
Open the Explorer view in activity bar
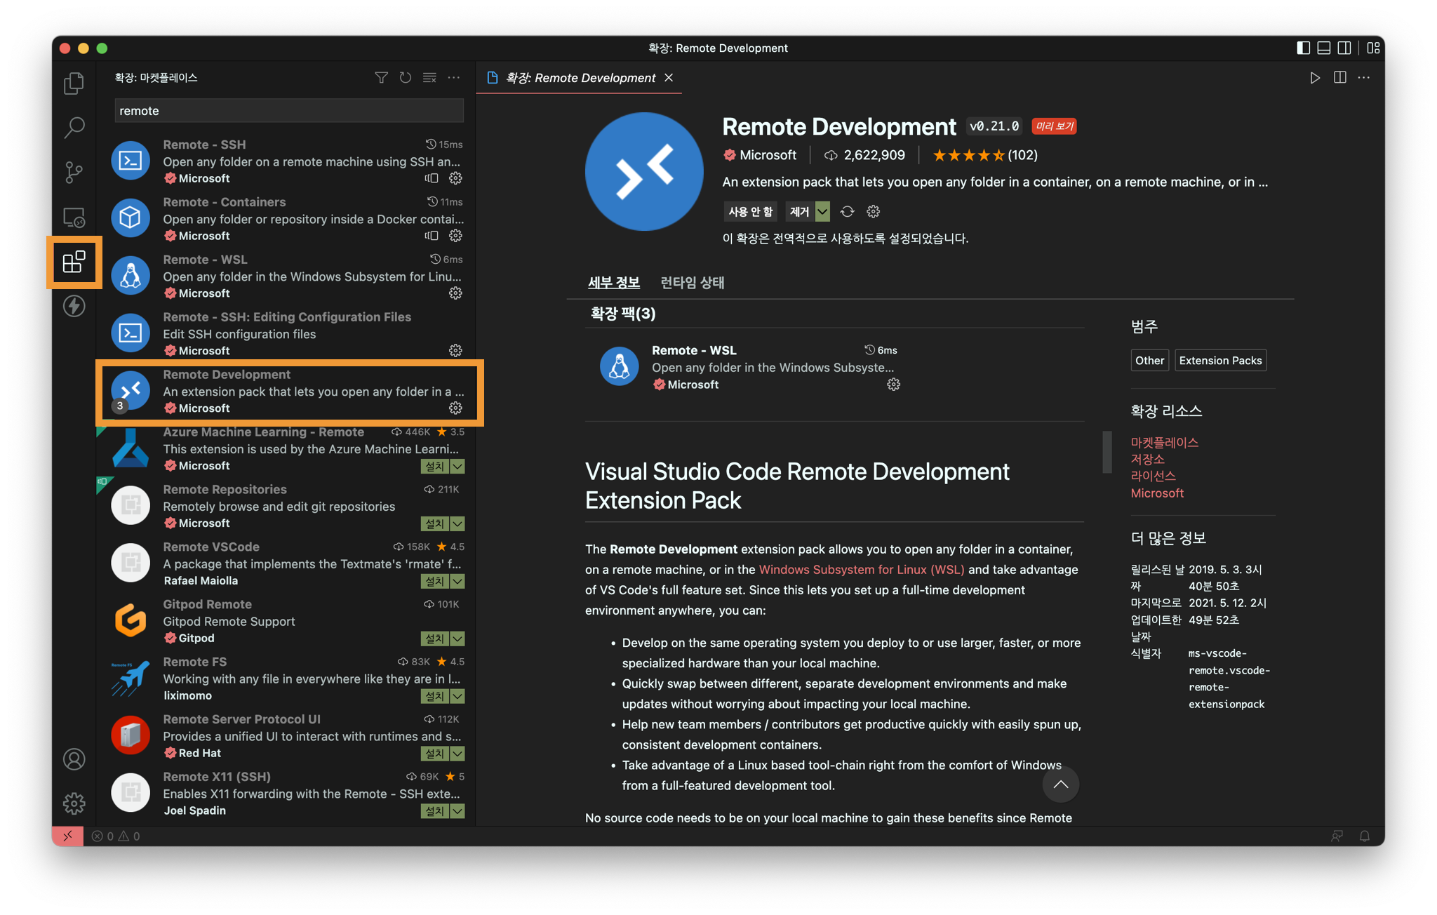[x=74, y=84]
